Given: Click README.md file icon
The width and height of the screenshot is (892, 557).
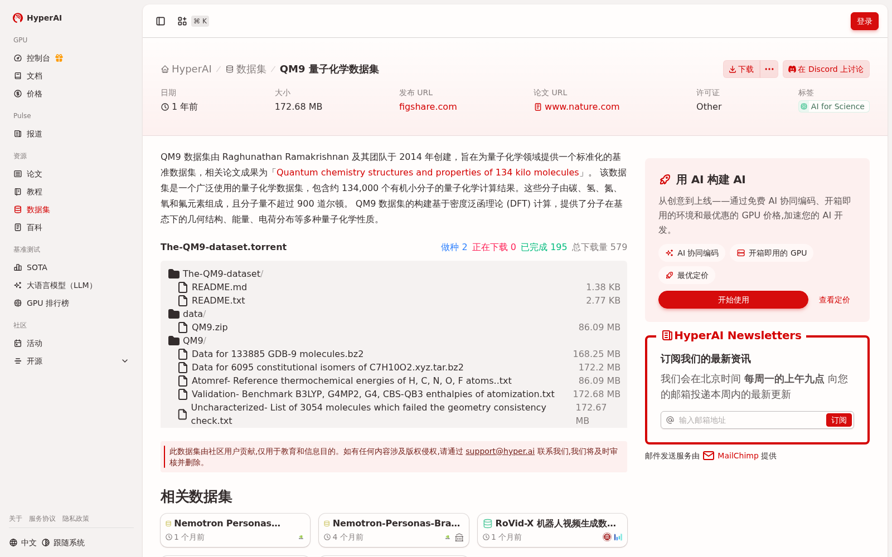Looking at the screenshot, I should pos(182,287).
